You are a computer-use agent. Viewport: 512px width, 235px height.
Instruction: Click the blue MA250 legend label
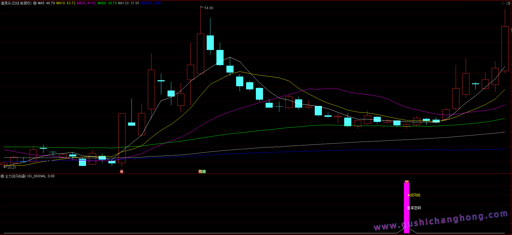click(151, 3)
